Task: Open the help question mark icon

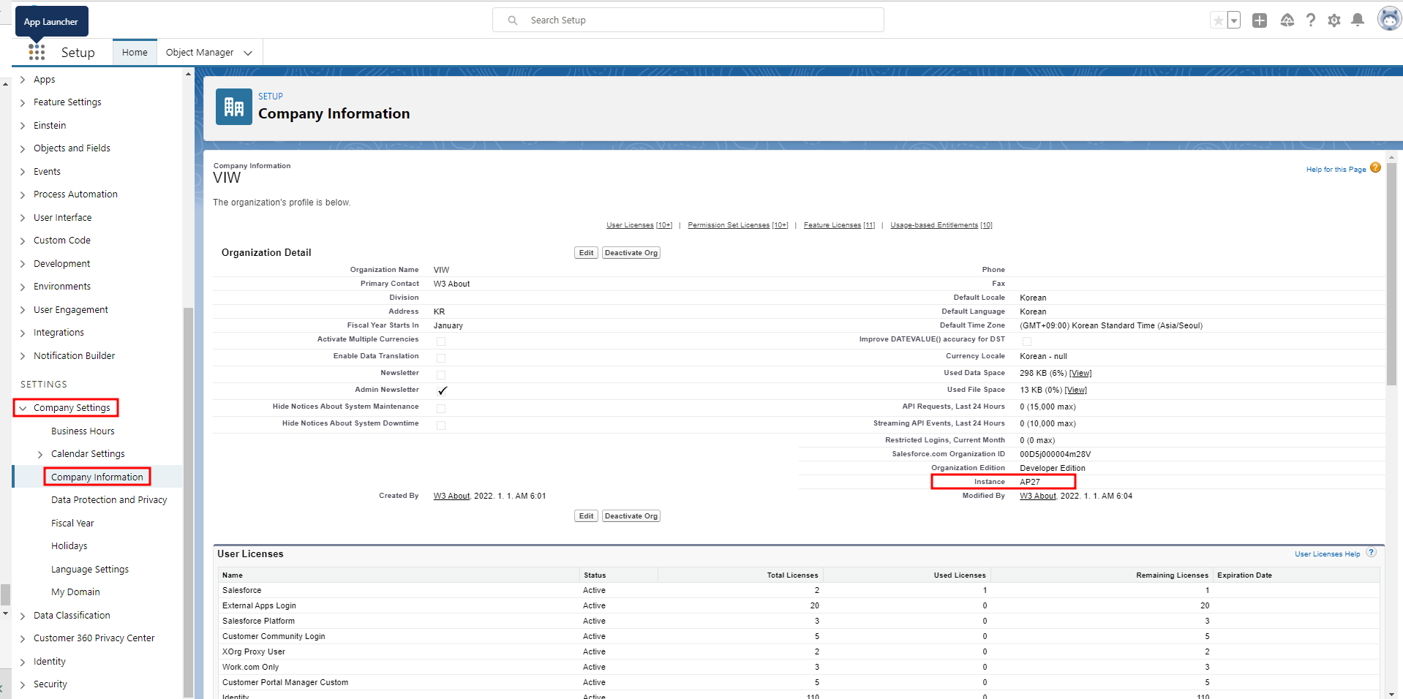Action: (x=1311, y=20)
